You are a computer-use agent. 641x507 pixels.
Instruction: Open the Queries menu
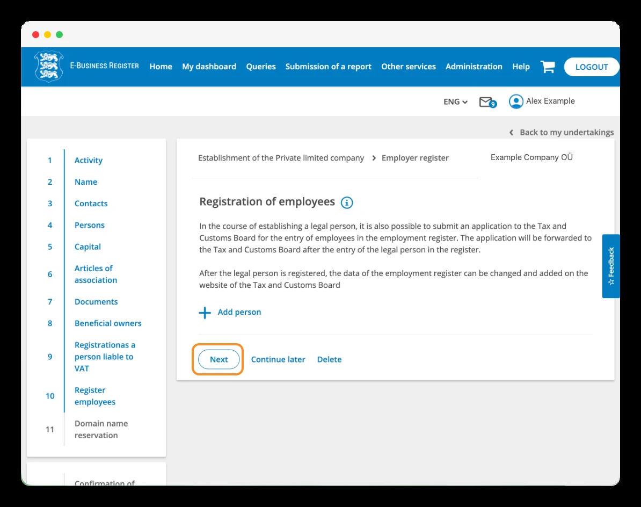pos(261,66)
